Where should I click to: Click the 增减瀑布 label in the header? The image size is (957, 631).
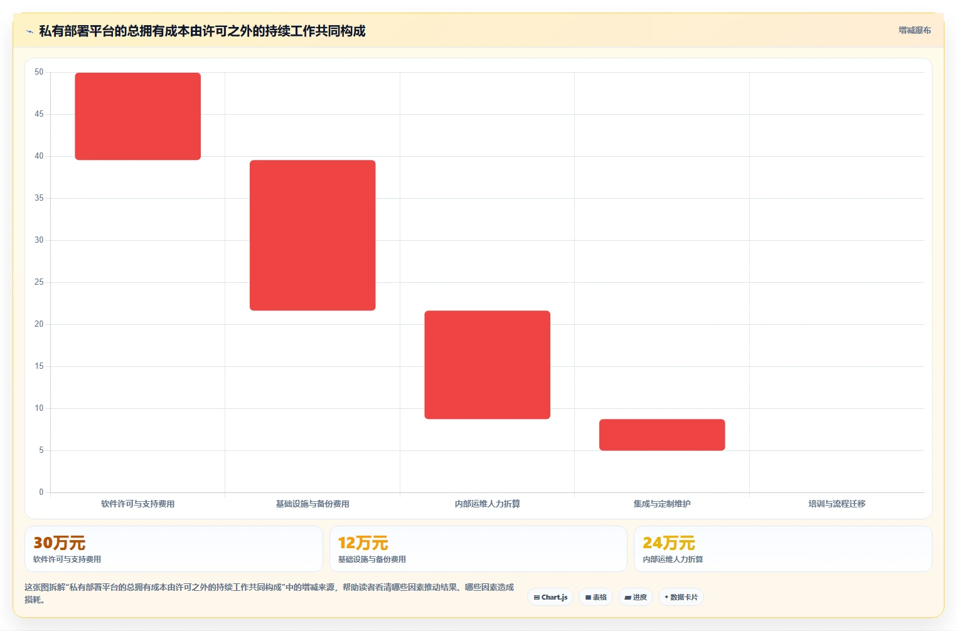pyautogui.click(x=914, y=30)
